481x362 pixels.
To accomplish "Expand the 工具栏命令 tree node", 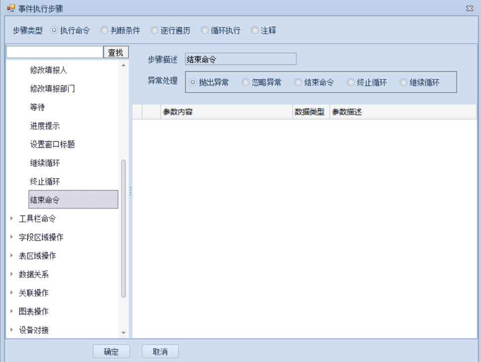I will click(11, 218).
